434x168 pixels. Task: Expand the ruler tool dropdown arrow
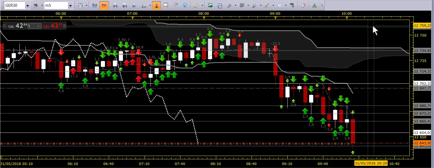tap(202, 5)
